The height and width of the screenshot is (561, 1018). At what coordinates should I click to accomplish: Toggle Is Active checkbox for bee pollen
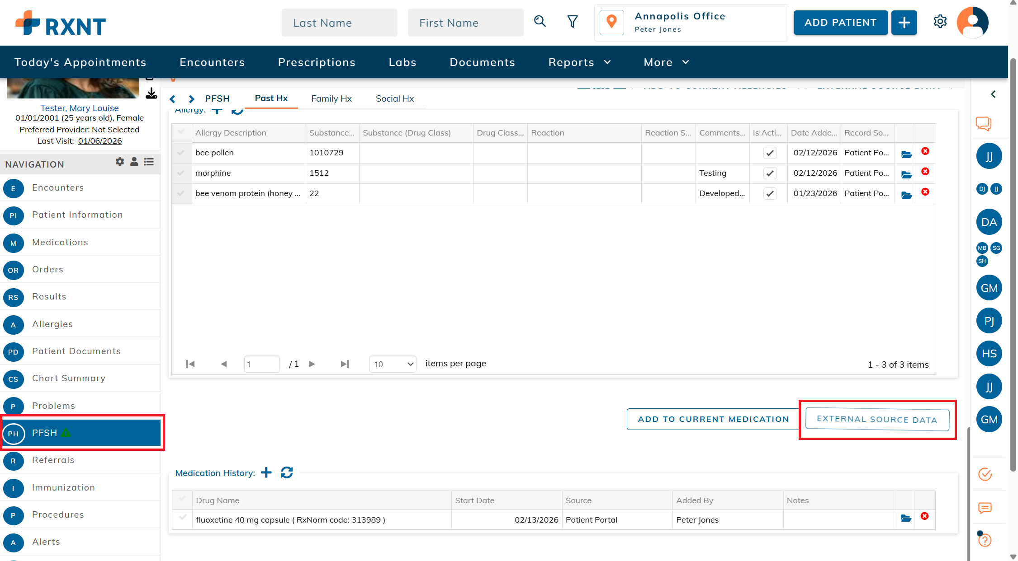coord(770,153)
